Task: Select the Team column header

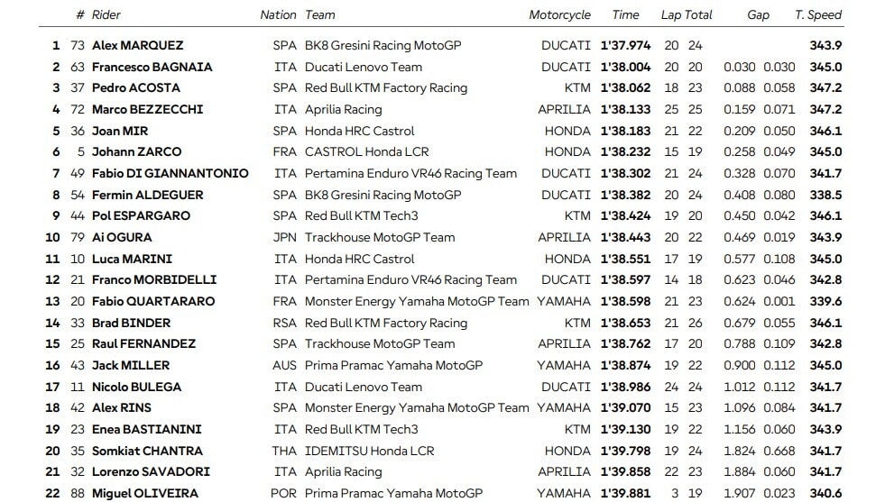Action: click(320, 14)
